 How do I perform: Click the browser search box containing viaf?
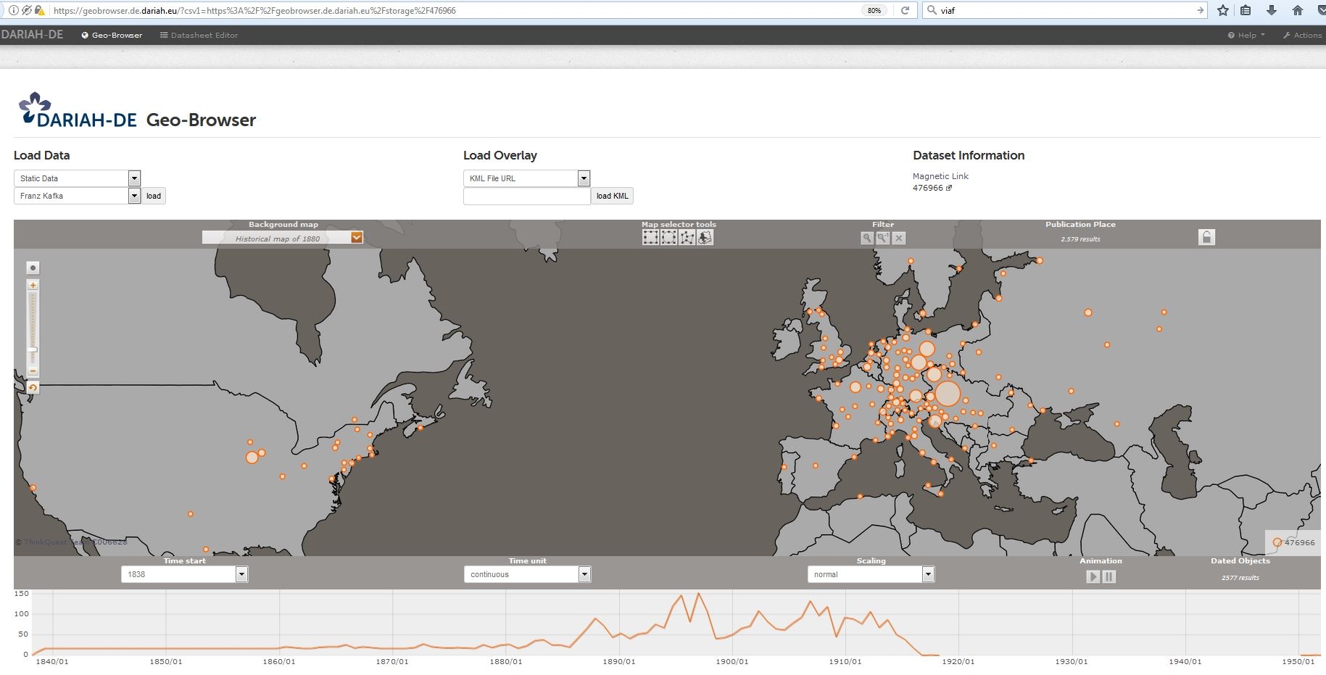point(1064,10)
